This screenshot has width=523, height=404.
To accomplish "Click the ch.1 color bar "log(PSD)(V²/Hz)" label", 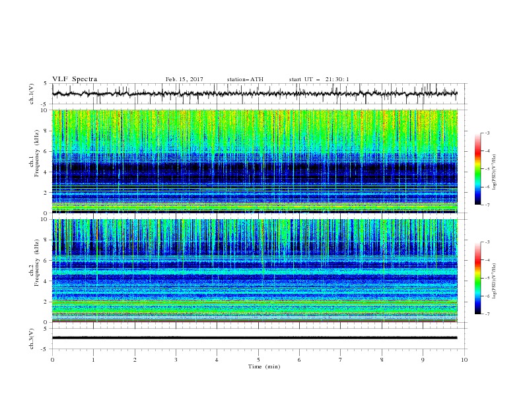I will click(494, 172).
